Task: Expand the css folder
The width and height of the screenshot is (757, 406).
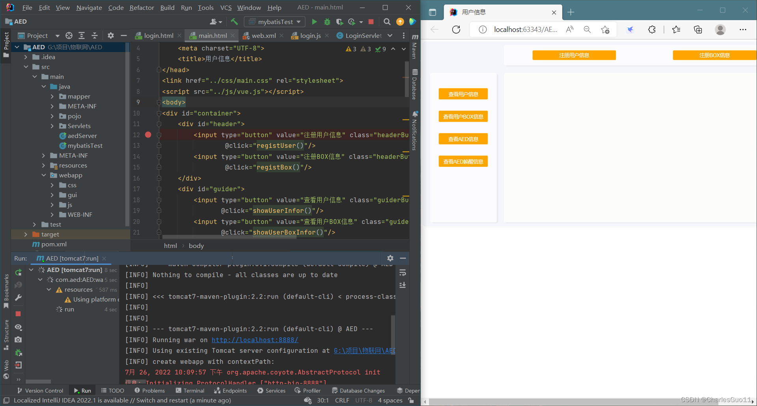Action: 52,185
